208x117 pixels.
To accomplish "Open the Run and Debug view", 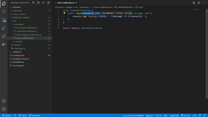I will pyautogui.click(x=4, y=28).
